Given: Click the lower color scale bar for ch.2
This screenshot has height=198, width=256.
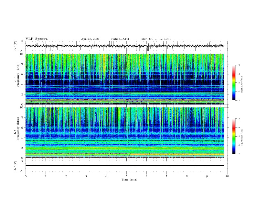Looking at the screenshot, I should [234, 136].
